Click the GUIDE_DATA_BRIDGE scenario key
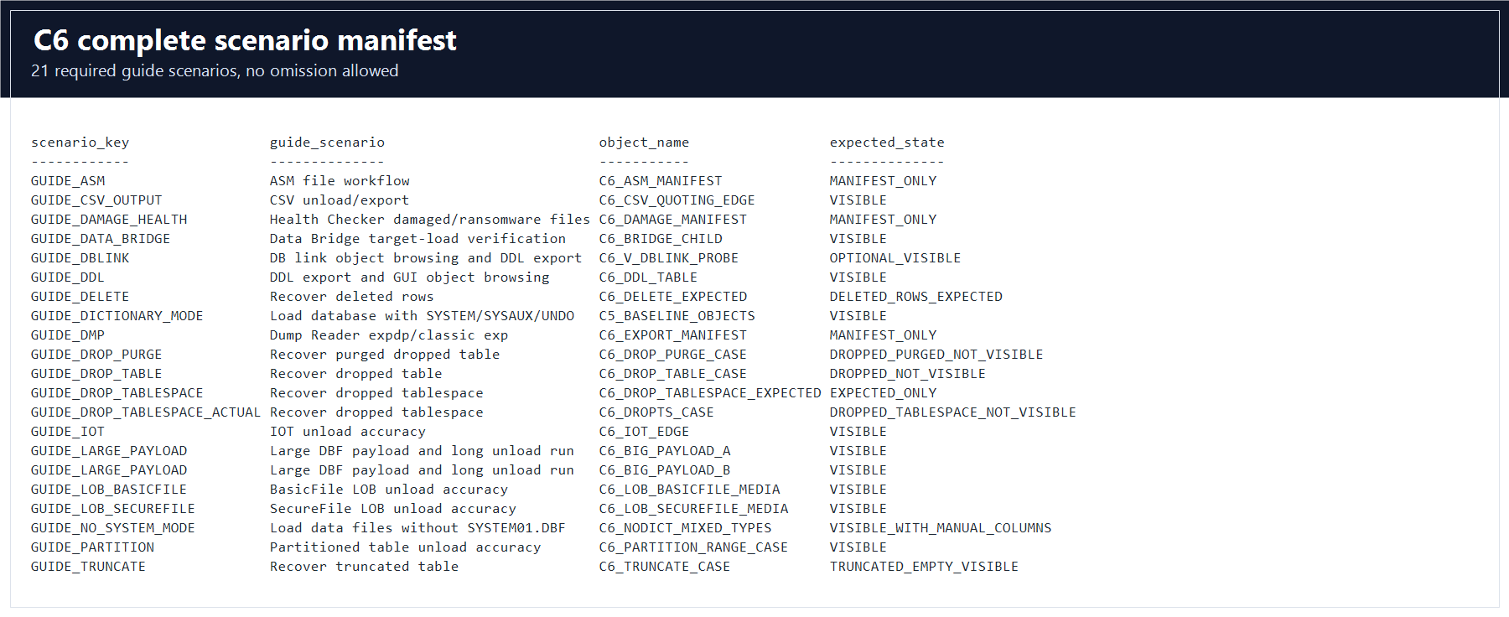The height and width of the screenshot is (617, 1509). coord(101,239)
